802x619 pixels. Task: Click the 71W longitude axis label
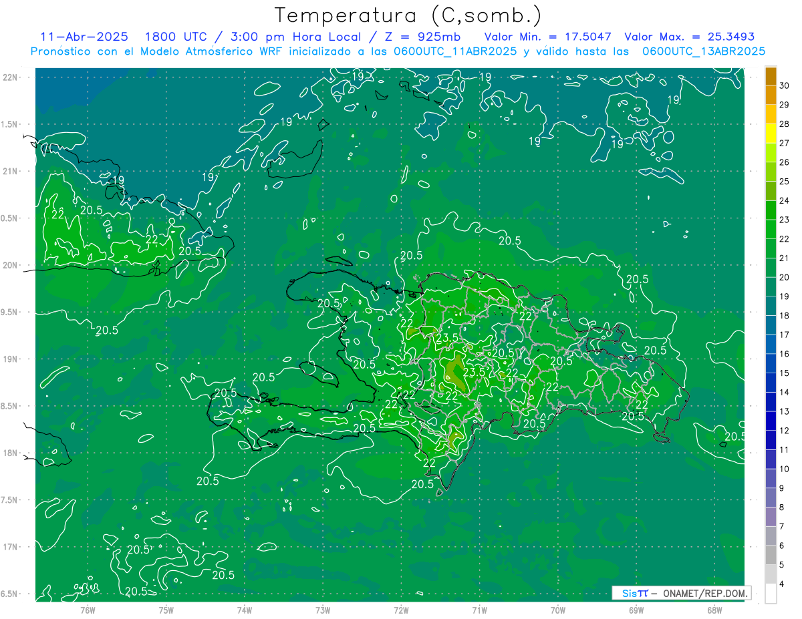(x=479, y=610)
